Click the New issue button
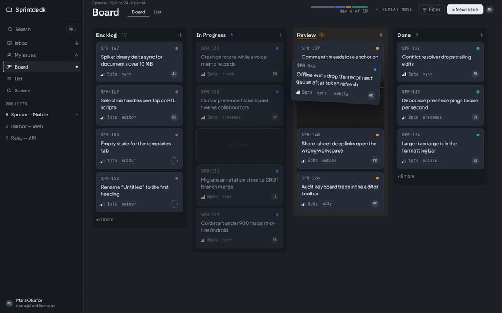This screenshot has width=502, height=313. point(465,9)
